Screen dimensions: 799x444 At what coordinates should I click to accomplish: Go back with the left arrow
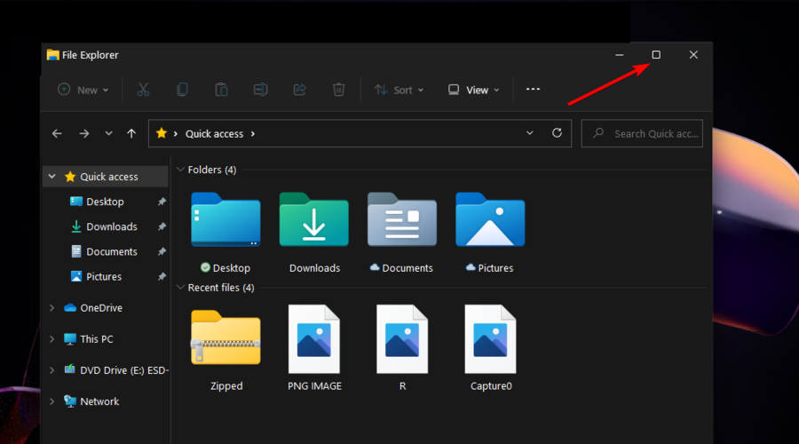pos(57,133)
